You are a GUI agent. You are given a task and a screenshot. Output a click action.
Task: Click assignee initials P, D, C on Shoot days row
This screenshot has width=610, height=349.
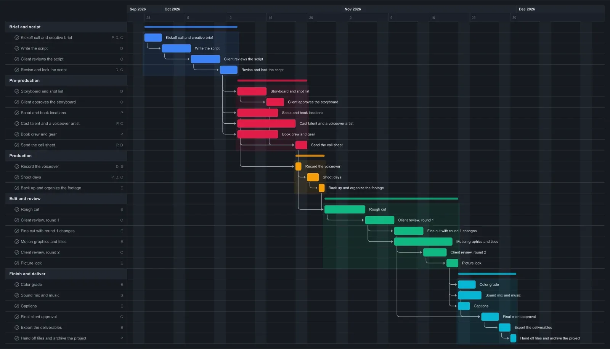click(117, 177)
